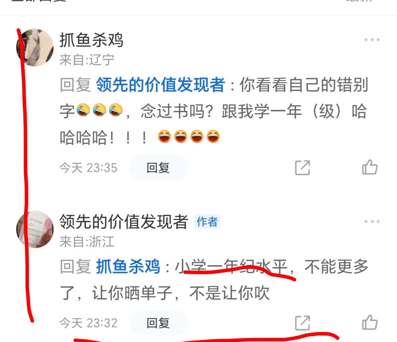View 抓鱼杀鸡's profile avatar
This screenshot has width=397, height=342.
point(35,48)
